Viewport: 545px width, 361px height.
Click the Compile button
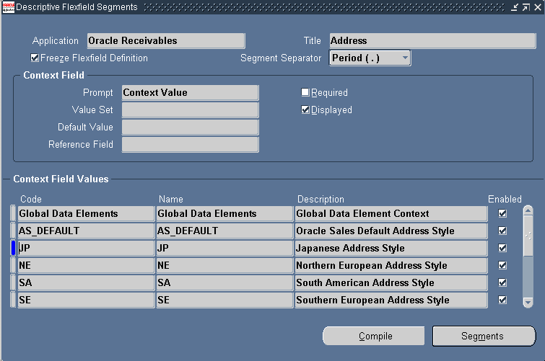point(374,336)
